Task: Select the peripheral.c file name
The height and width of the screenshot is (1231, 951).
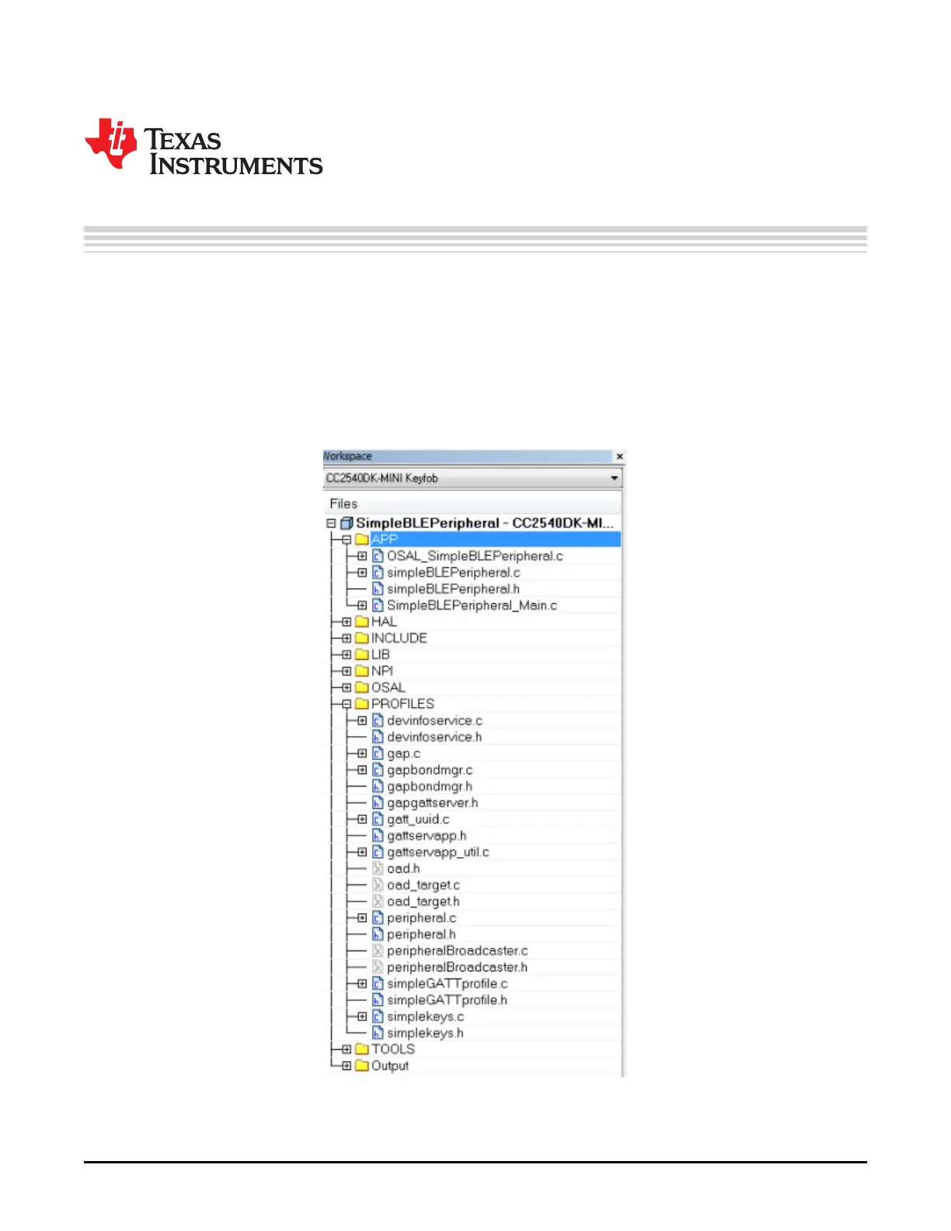Action: pos(422,919)
